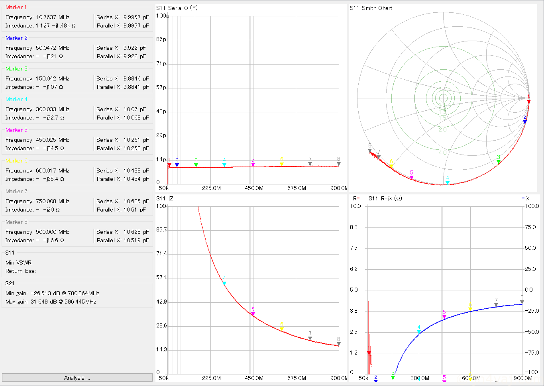
Task: Click the 'S11 Serial C (F)' chart title
Action: pos(177,8)
